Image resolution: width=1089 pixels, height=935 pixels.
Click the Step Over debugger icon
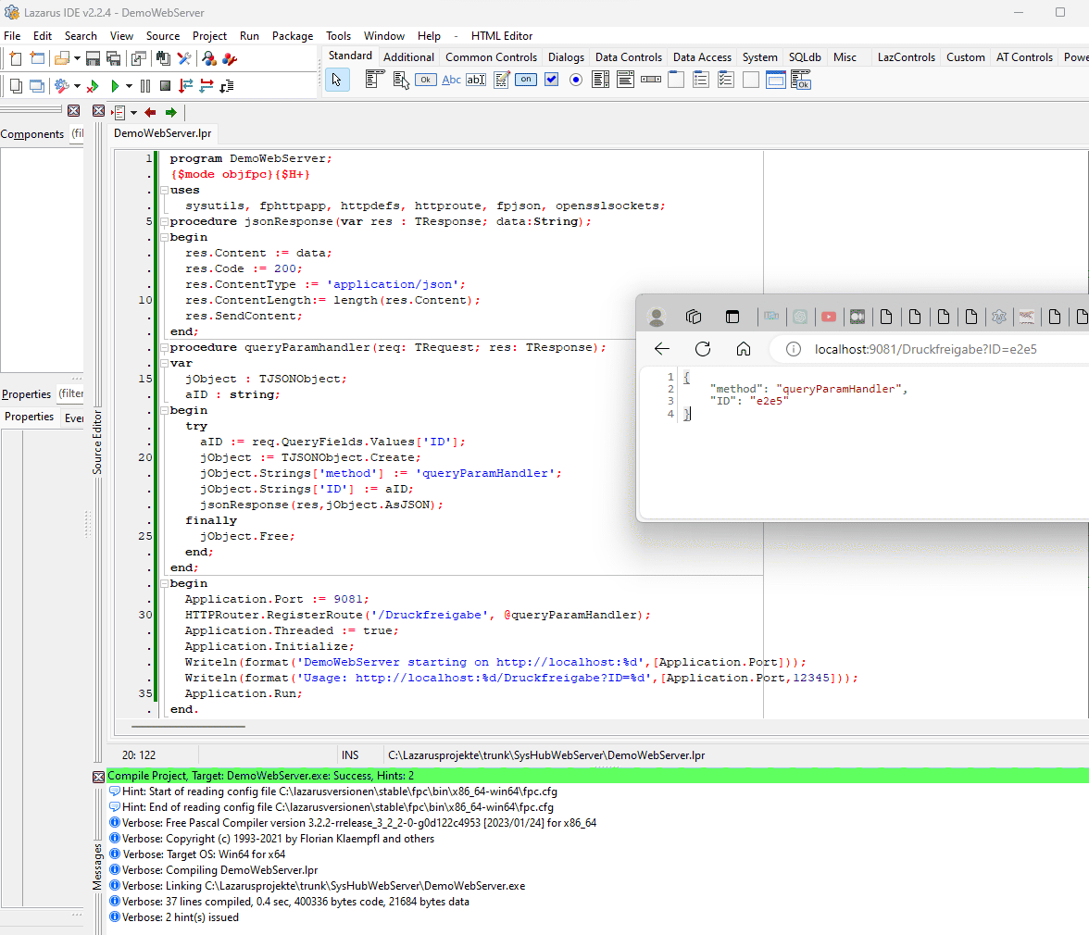tap(207, 86)
